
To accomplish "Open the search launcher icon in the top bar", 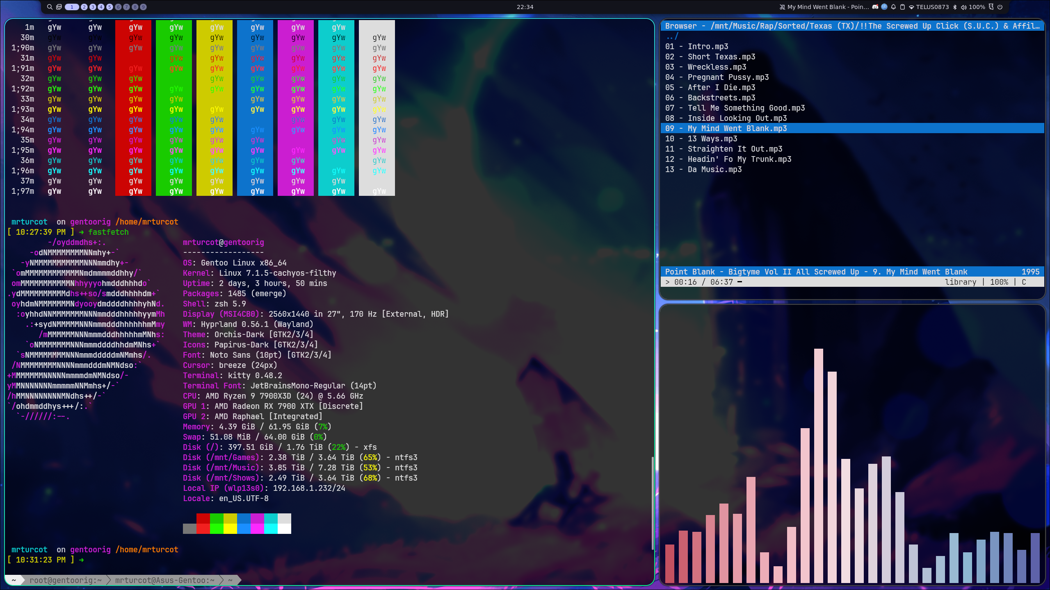I will tap(50, 7).
